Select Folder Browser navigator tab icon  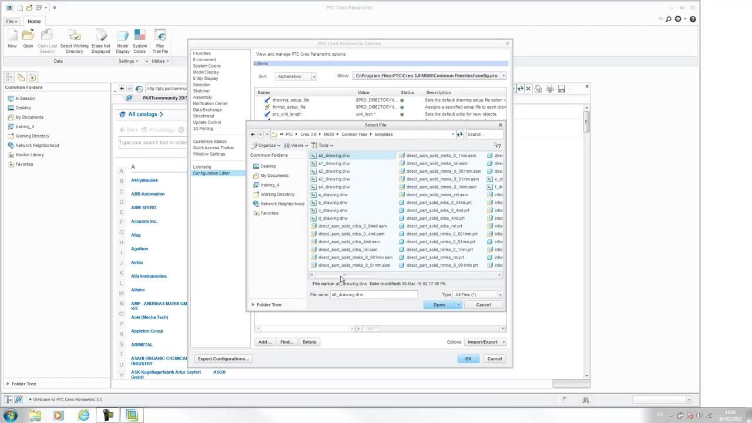[x=21, y=77]
